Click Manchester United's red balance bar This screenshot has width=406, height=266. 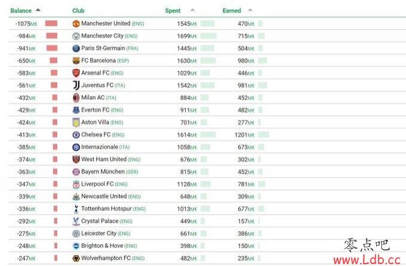pos(51,23)
